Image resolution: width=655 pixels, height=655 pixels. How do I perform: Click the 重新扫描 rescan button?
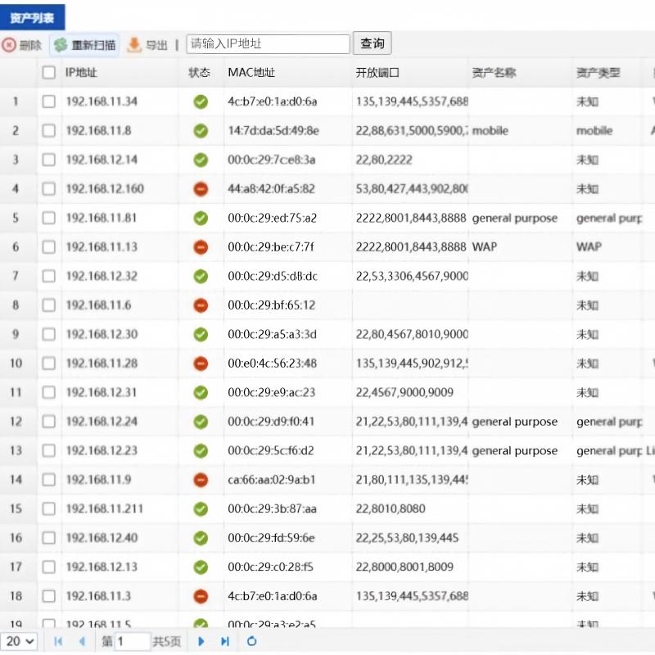click(x=85, y=45)
